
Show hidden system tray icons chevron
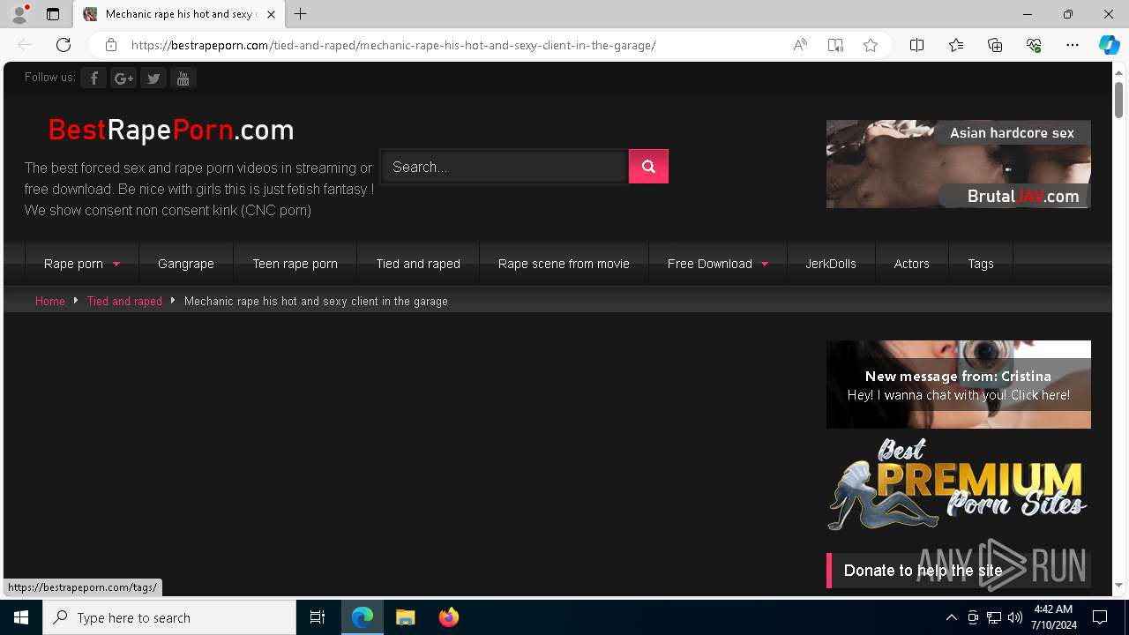951,617
